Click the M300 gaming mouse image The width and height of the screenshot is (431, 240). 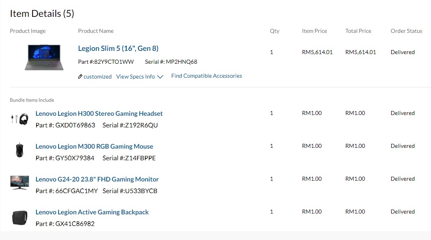tap(20, 150)
